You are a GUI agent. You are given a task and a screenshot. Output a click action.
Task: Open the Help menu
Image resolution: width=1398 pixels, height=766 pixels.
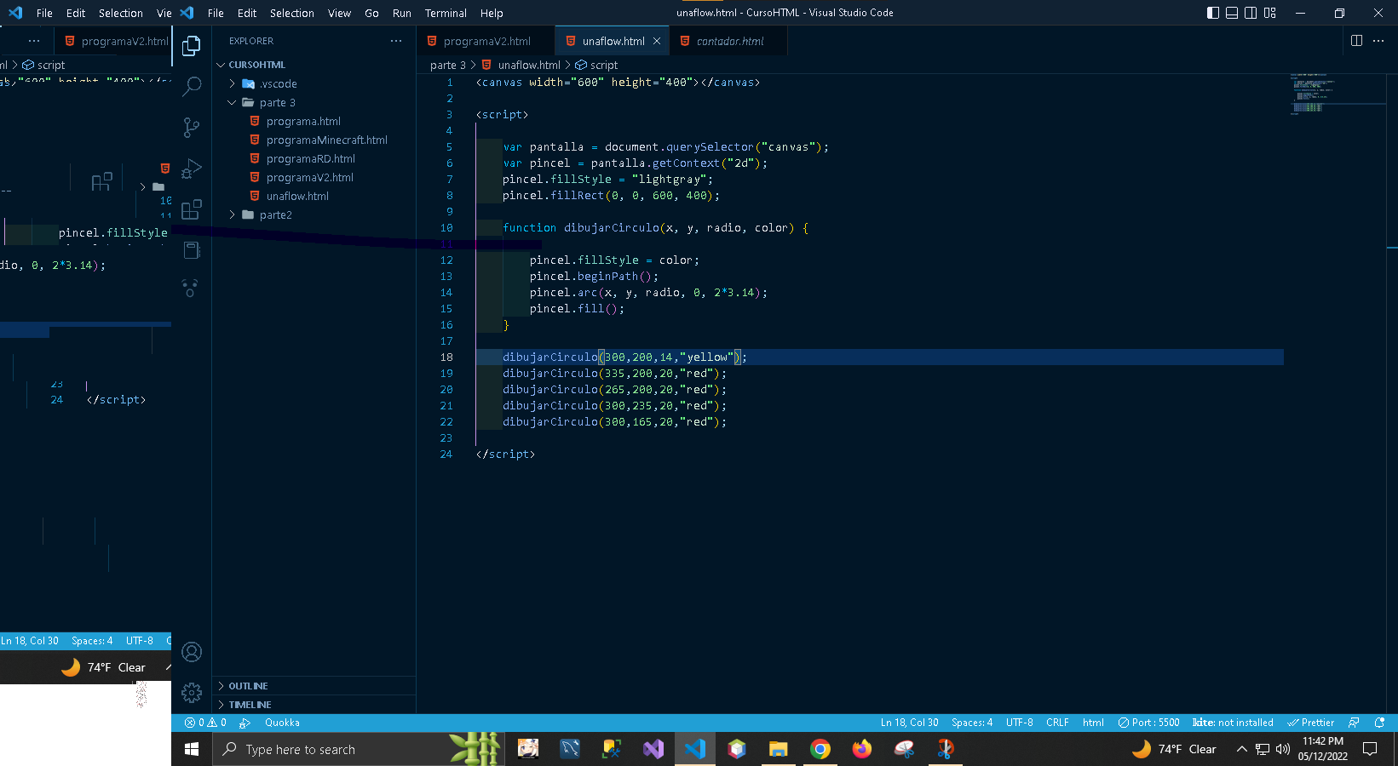click(492, 13)
